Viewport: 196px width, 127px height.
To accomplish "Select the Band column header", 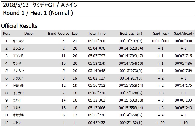I will click(x=52, y=34).
